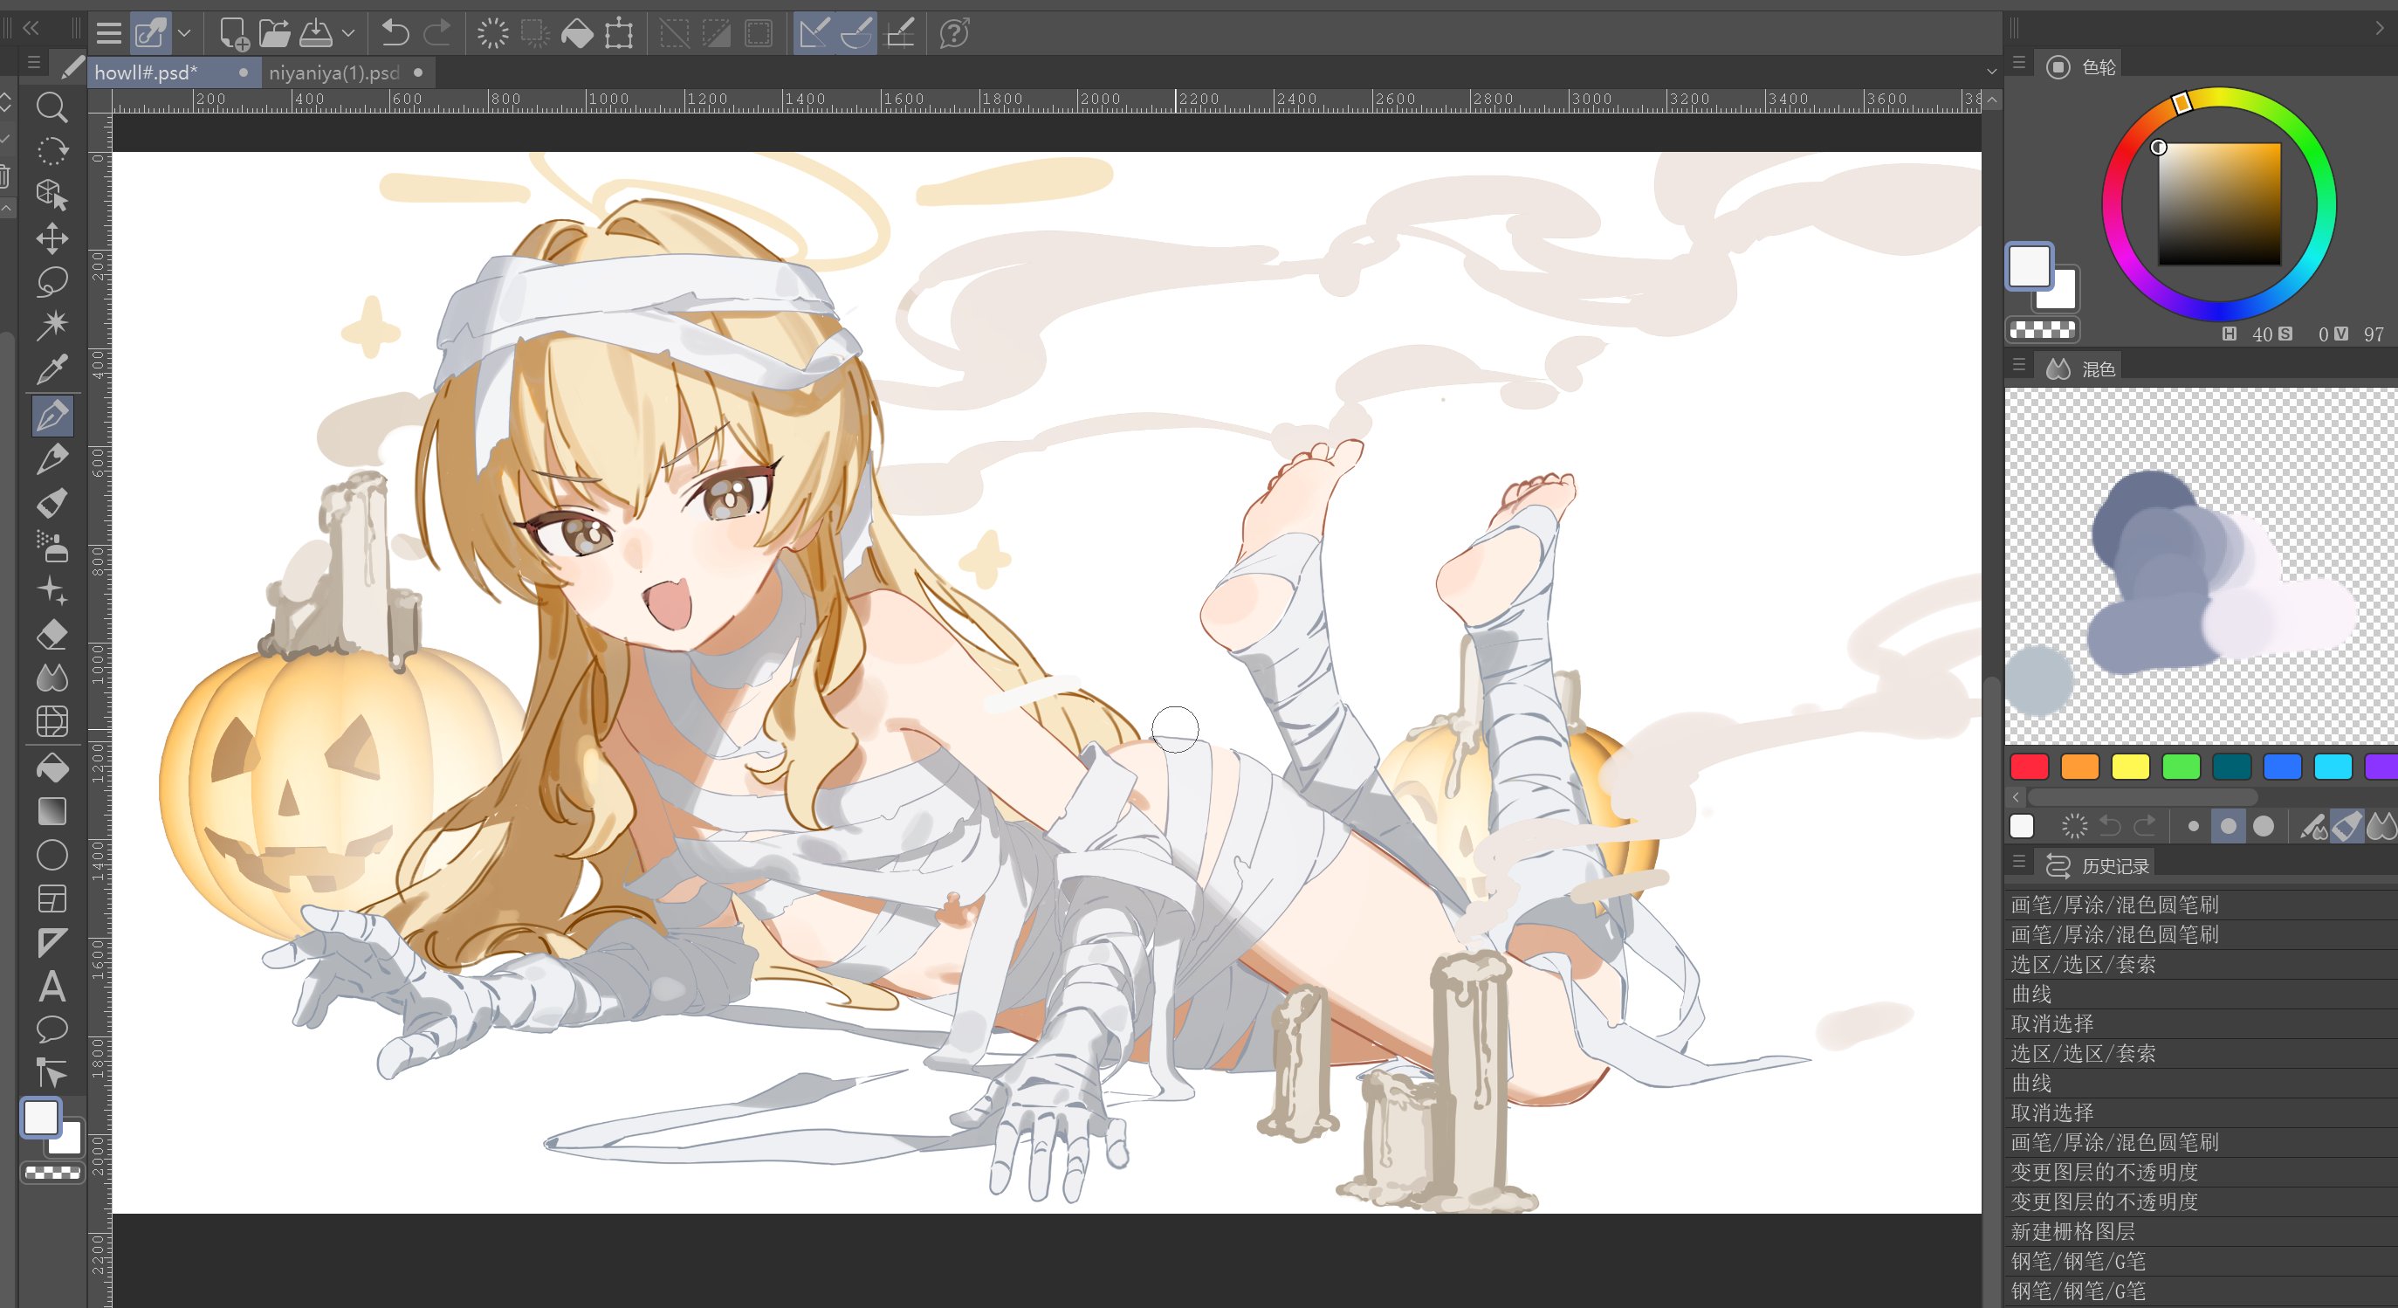Image resolution: width=2398 pixels, height=1308 pixels.
Task: Select the Move layer tool
Action: click(52, 238)
